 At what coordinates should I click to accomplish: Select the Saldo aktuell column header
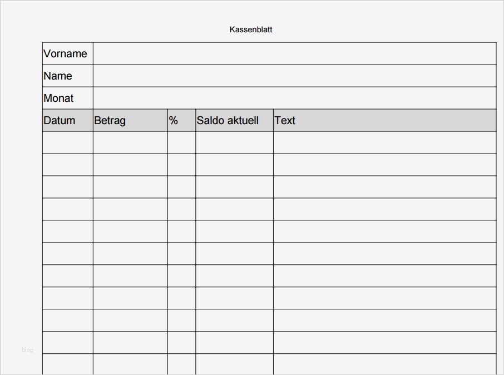(x=234, y=120)
